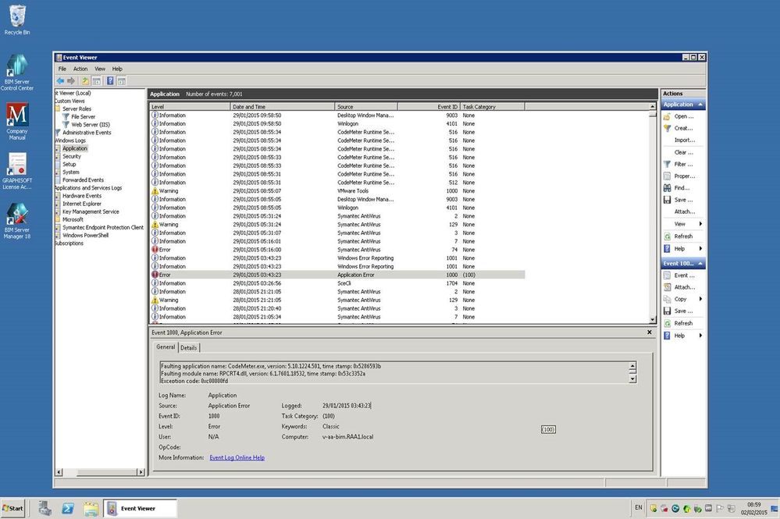This screenshot has width=780, height=519.
Task: Click the Find... binoculars action
Action: pos(683,188)
